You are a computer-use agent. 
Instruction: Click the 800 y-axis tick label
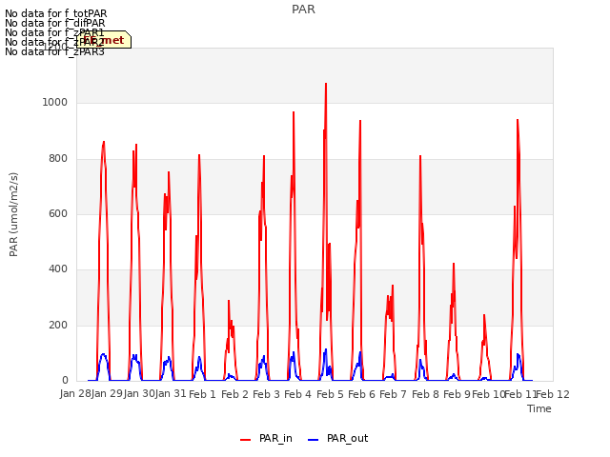(58, 159)
